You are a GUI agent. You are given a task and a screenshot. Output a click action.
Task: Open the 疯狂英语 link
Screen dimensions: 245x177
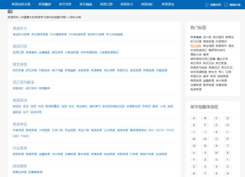tap(58, 52)
